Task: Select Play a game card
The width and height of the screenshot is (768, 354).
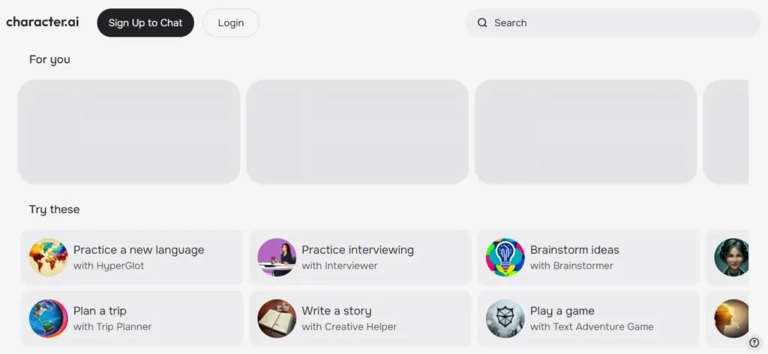Action: [589, 318]
